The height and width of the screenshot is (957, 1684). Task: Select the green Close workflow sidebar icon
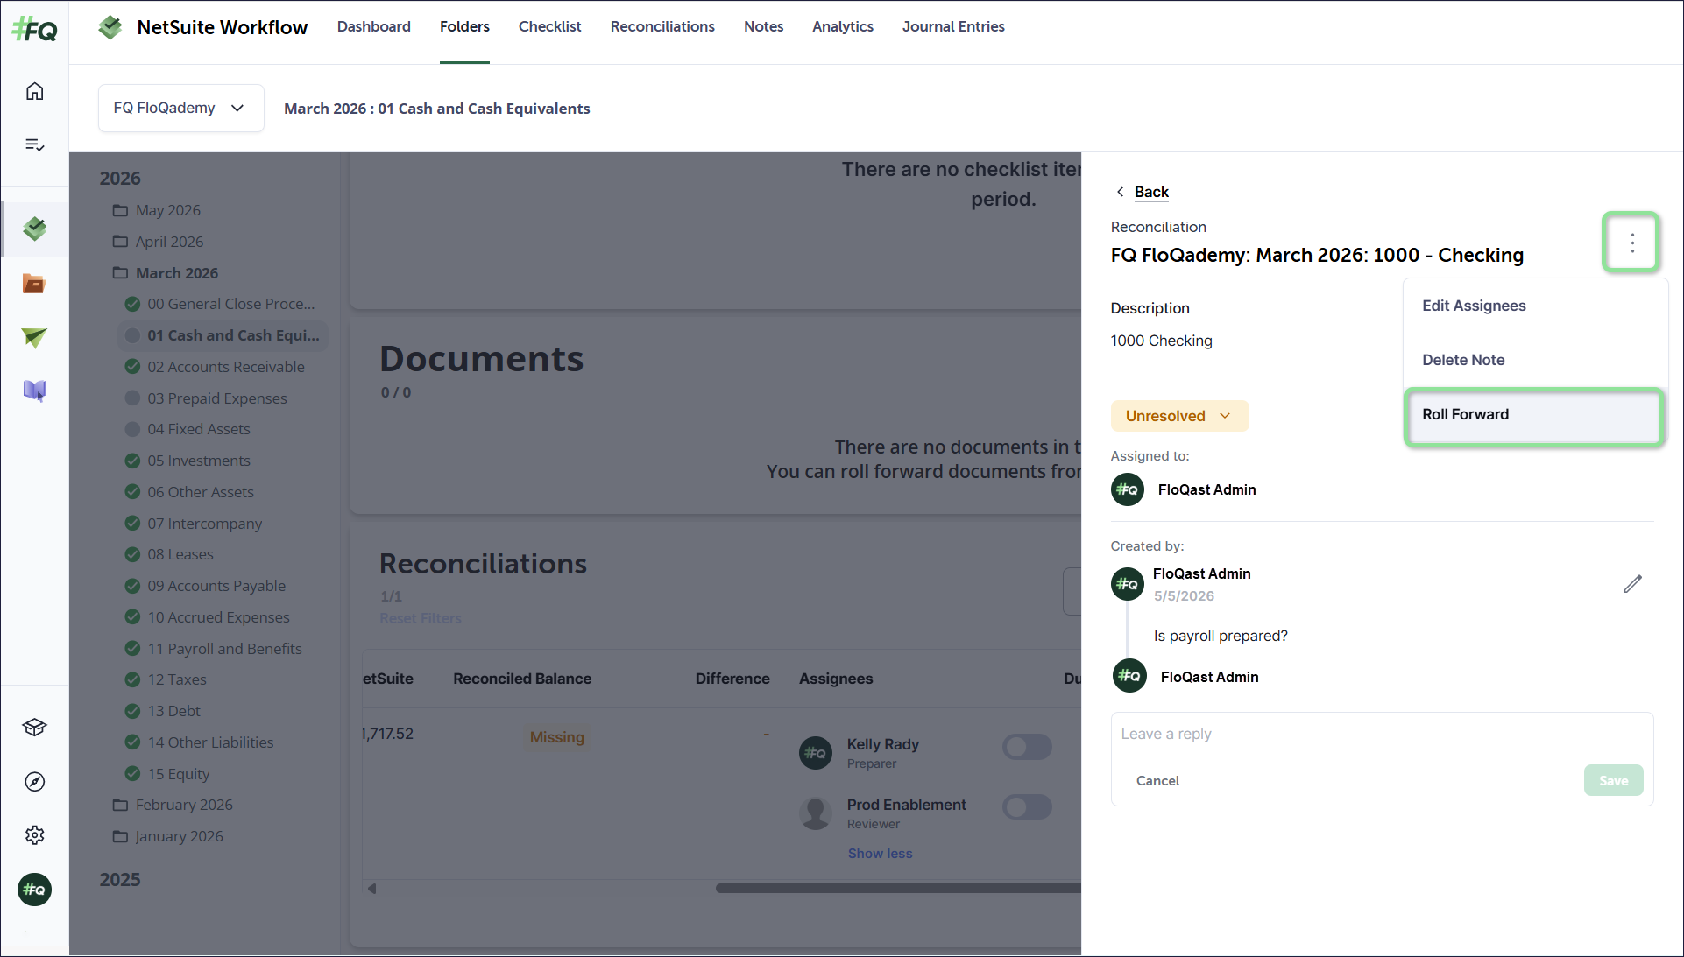[x=34, y=229]
